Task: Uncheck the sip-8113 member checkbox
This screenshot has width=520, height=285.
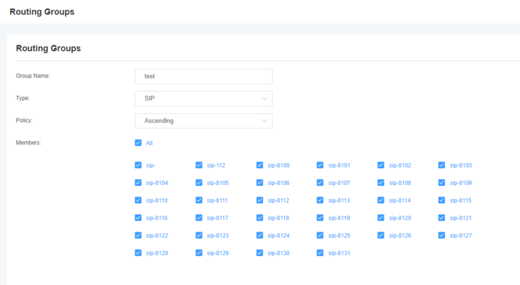Action: coord(320,200)
